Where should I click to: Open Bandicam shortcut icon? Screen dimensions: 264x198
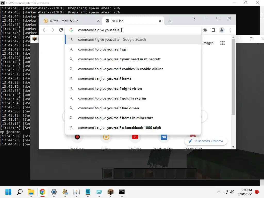pos(77,137)
